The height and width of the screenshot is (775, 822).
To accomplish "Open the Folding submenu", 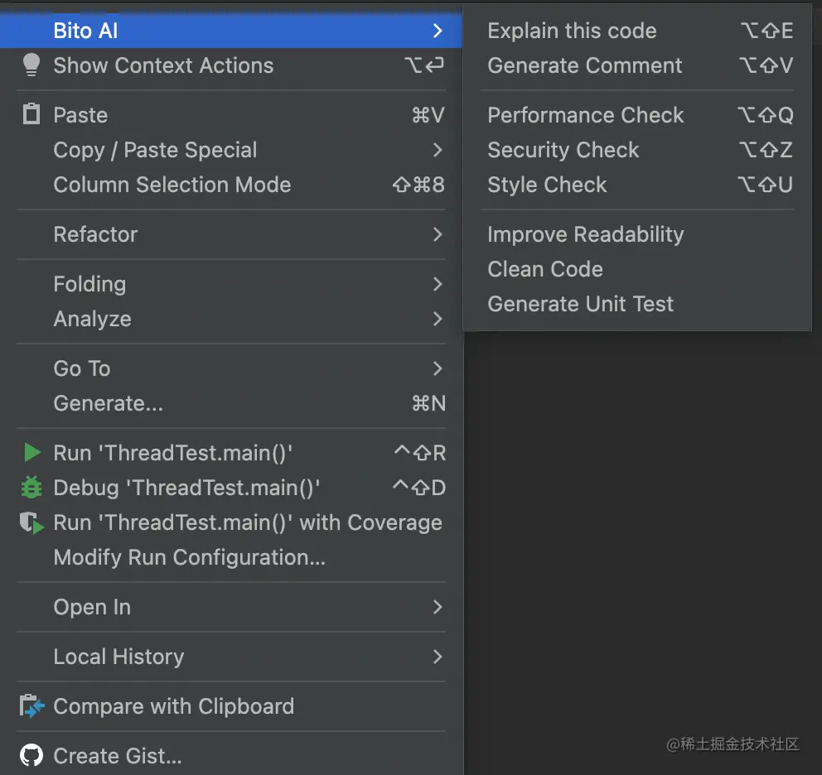I will point(437,284).
